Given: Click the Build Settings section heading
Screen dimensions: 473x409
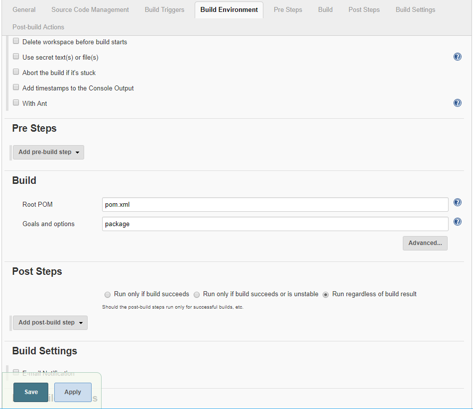Looking at the screenshot, I should click(x=44, y=351).
